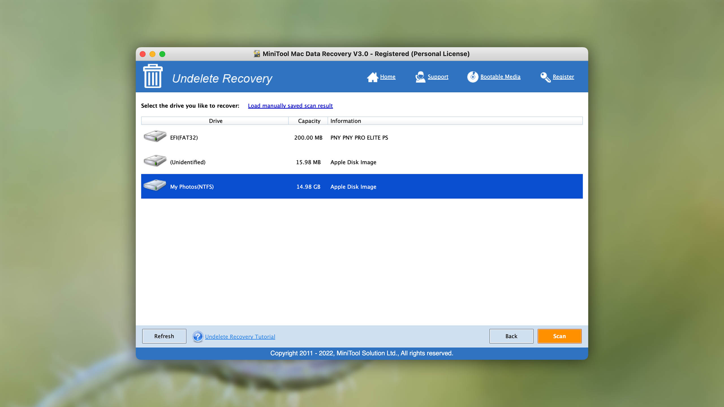Sort by the Capacity column header
The image size is (724, 407).
308,121
